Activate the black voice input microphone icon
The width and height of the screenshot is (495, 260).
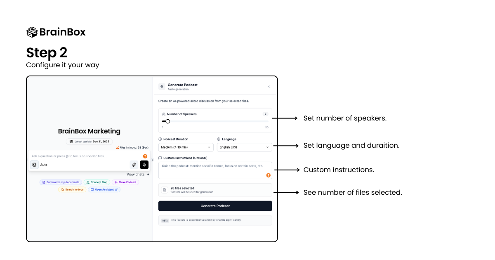(144, 165)
